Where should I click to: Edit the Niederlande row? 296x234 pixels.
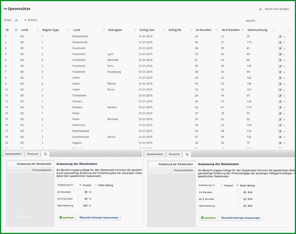click(280, 43)
